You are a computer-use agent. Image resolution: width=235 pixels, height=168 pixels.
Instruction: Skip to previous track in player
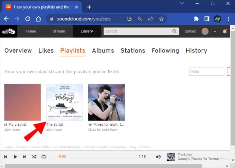(x=5, y=157)
